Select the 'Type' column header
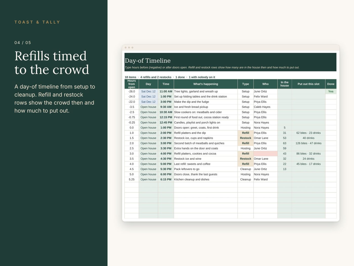Viewport: 354px width, 266px height. click(246, 84)
